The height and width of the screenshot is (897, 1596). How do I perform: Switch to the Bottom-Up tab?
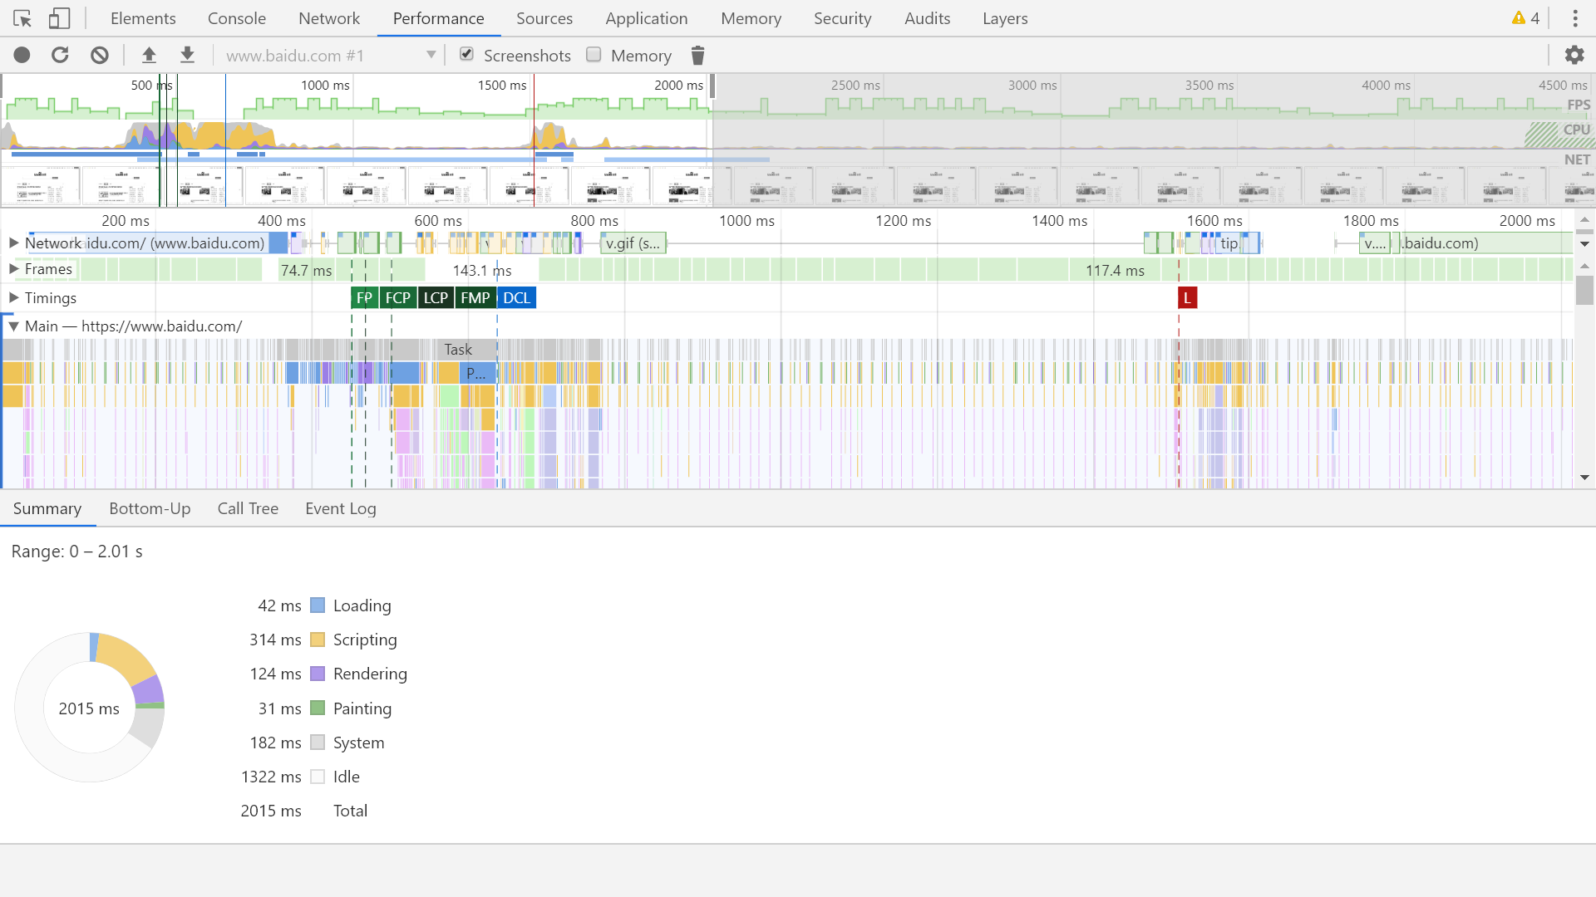tap(150, 509)
